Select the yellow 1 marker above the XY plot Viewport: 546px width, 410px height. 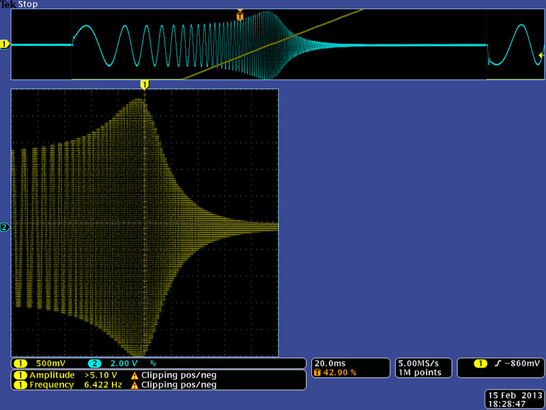144,84
